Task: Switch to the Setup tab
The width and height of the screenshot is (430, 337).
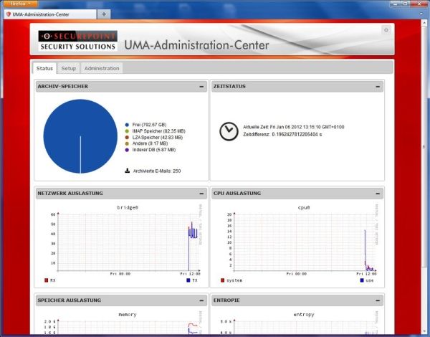Action: click(69, 68)
